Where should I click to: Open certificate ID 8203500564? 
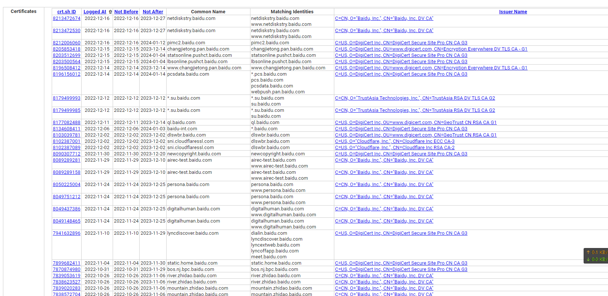click(66, 62)
